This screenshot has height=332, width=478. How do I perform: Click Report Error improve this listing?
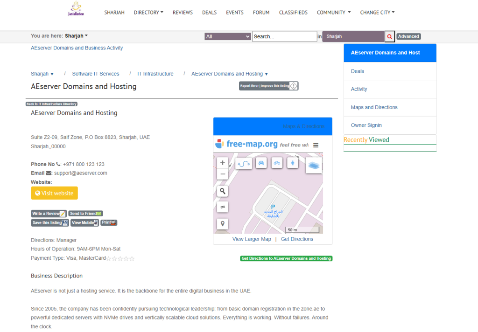pyautogui.click(x=268, y=86)
